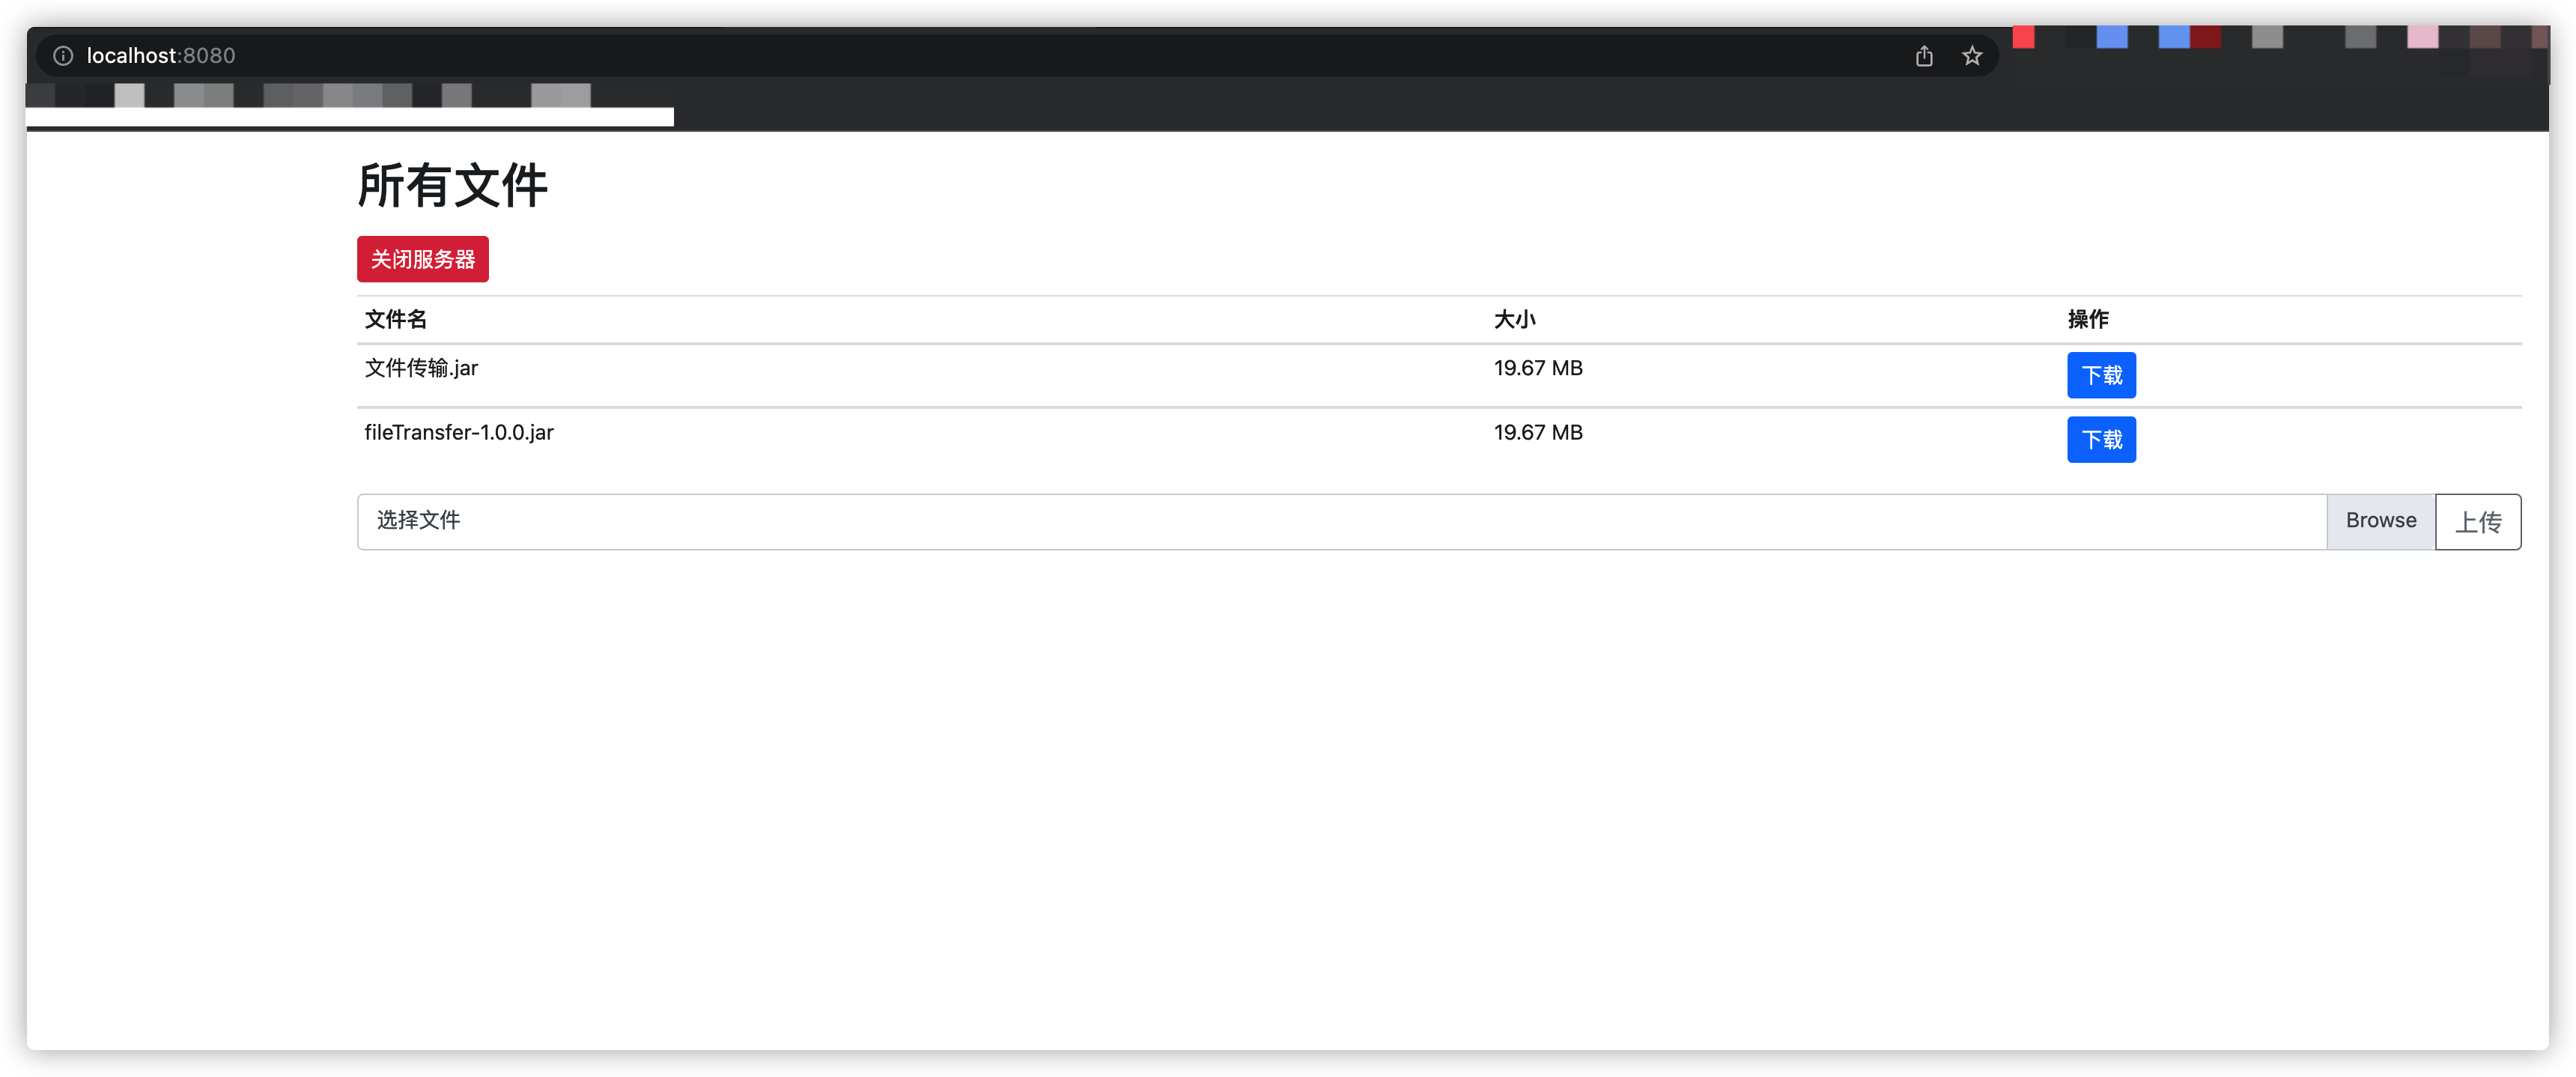Click the 上传 upload button

point(2477,522)
